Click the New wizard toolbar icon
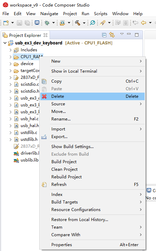This screenshot has width=156, height=251. click(x=6, y=23)
